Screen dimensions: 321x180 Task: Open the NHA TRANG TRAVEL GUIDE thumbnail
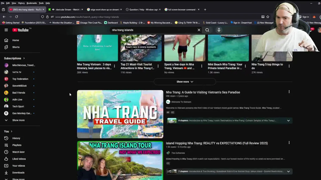coord(120,114)
